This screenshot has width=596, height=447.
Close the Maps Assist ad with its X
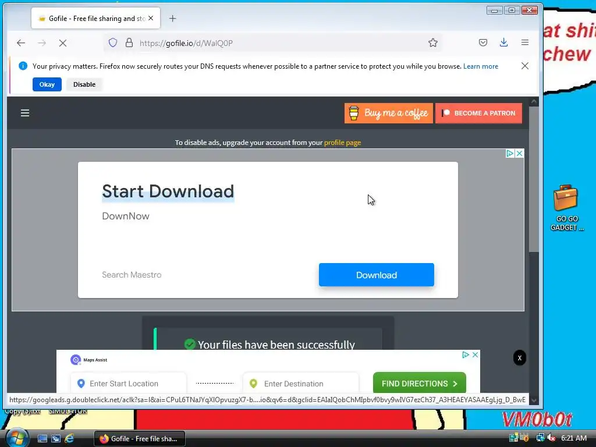pyautogui.click(x=475, y=354)
